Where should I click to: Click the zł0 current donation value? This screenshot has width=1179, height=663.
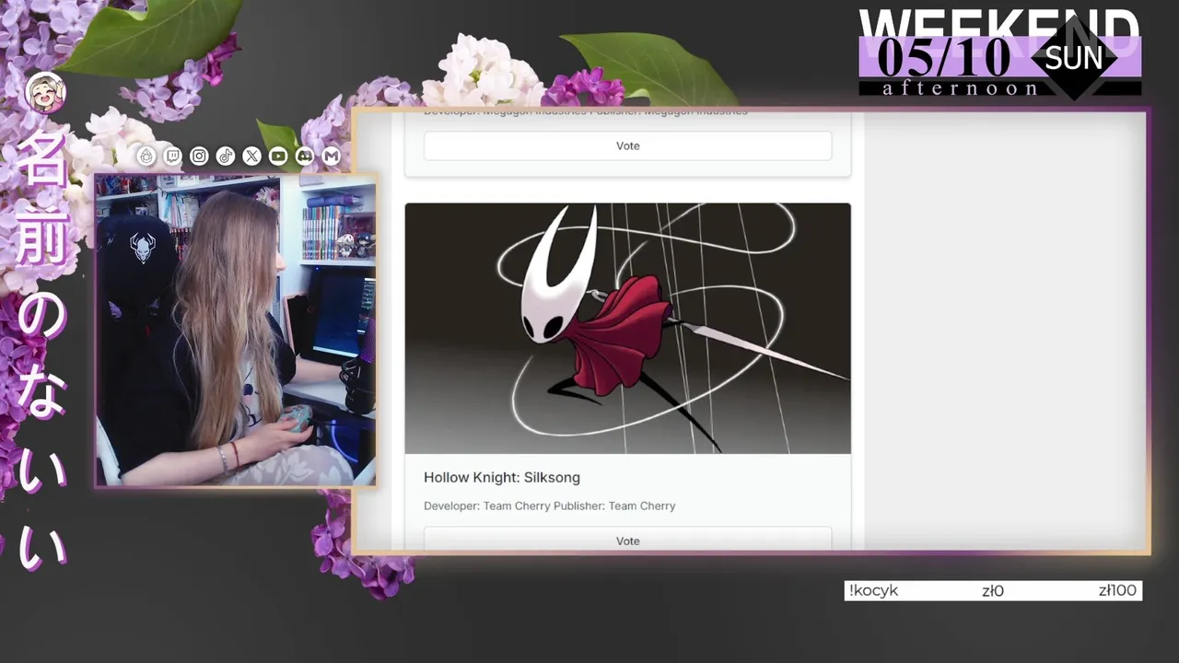pos(993,590)
